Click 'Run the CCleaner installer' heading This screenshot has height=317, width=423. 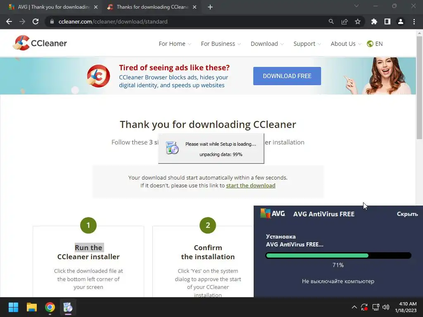pyautogui.click(x=88, y=252)
